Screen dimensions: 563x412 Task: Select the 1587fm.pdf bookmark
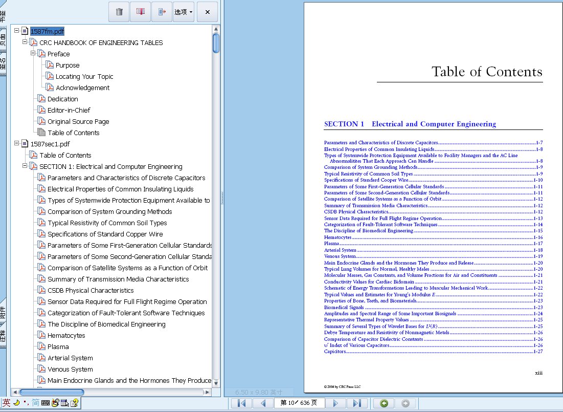(x=48, y=31)
